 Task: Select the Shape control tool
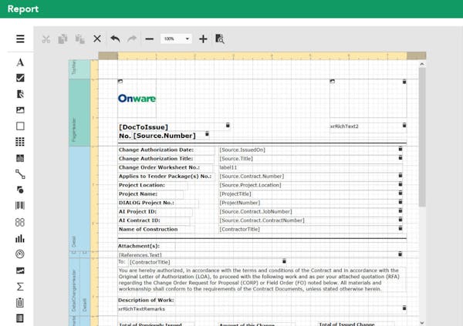click(20, 190)
